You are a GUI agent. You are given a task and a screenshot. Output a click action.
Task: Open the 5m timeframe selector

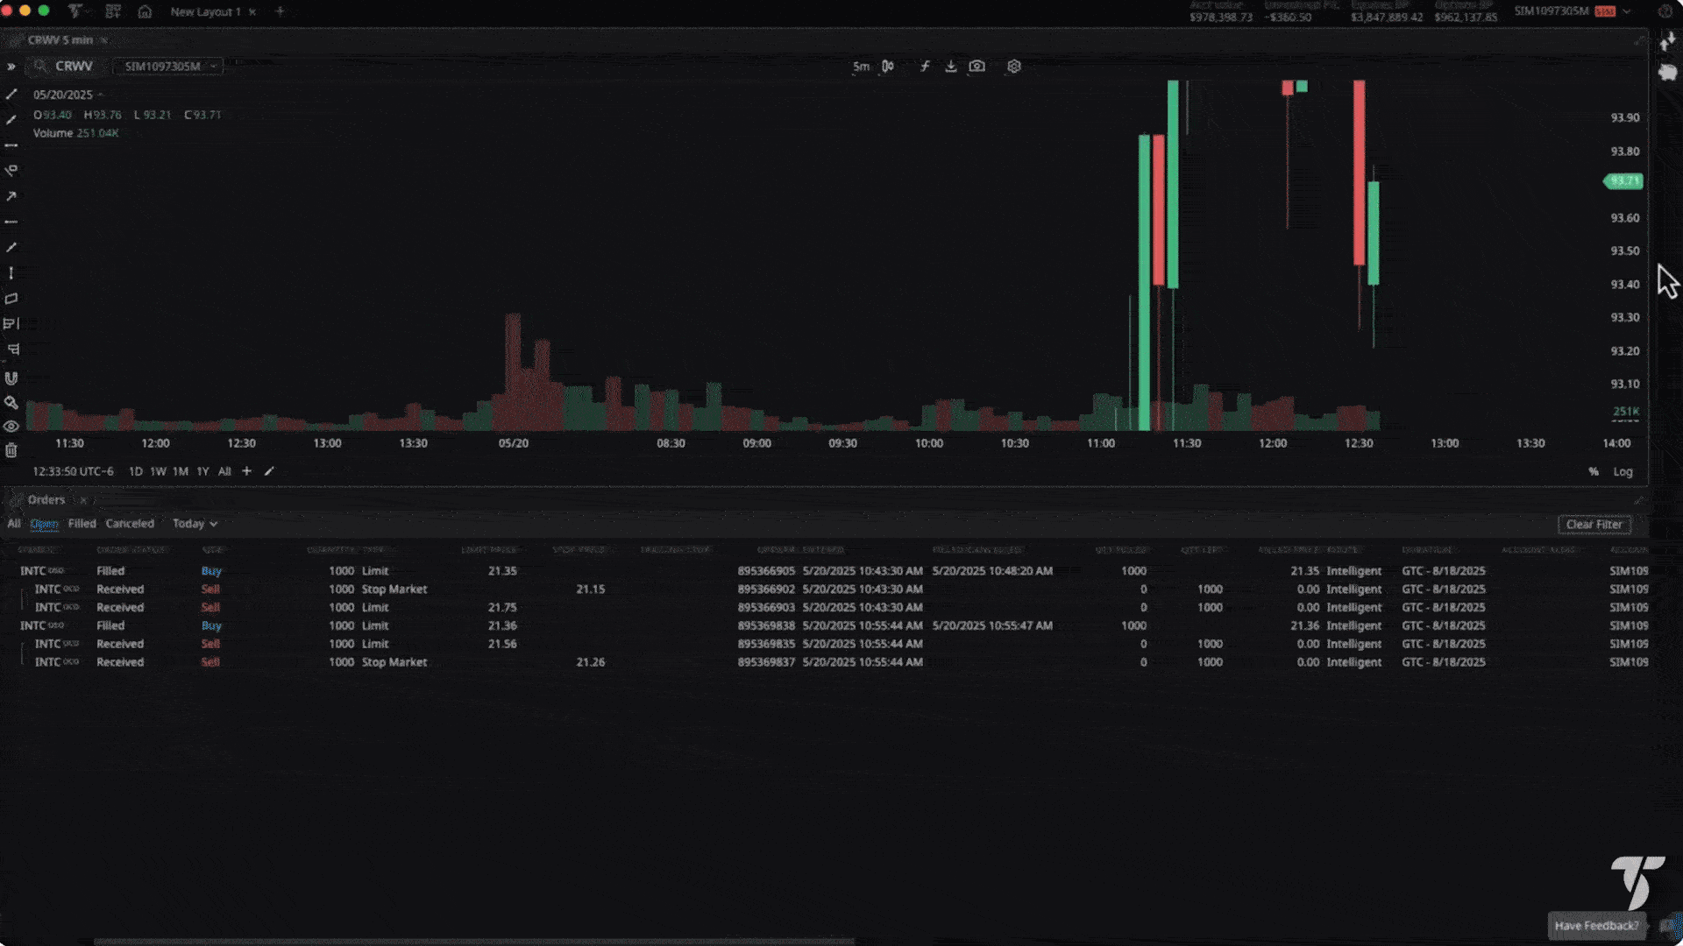861,67
